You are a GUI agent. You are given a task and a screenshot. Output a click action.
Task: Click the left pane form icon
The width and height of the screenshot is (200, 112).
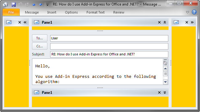pos(9,22)
